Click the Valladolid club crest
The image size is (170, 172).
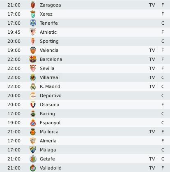coord(33,168)
